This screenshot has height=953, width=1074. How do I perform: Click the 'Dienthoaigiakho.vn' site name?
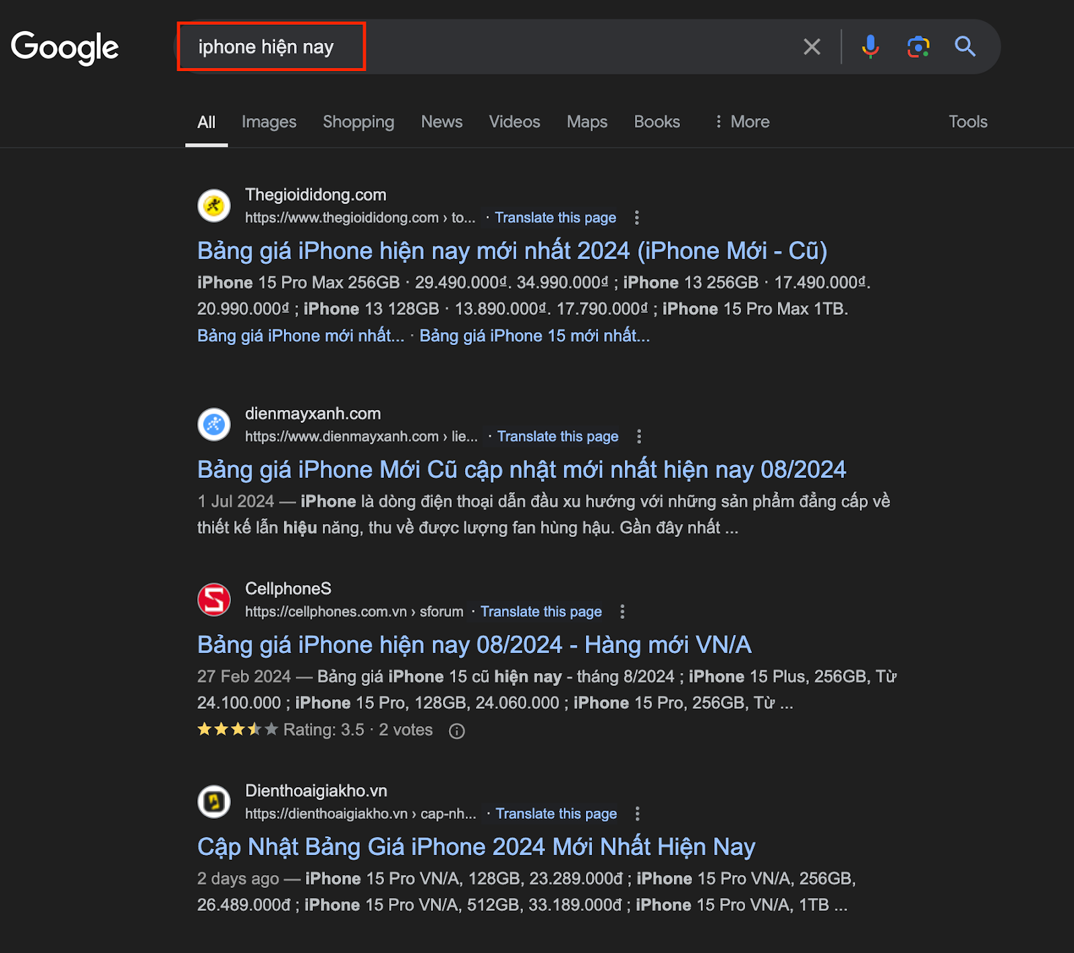[x=316, y=791]
